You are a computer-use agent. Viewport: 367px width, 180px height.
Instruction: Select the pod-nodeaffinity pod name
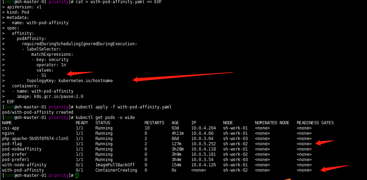21,149
